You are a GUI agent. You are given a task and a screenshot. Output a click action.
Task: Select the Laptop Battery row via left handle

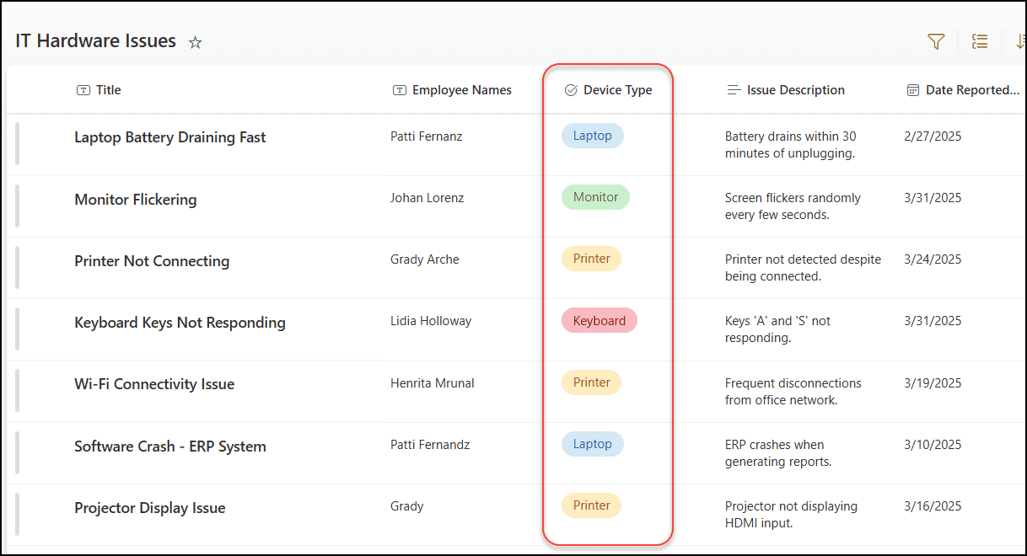click(x=17, y=144)
